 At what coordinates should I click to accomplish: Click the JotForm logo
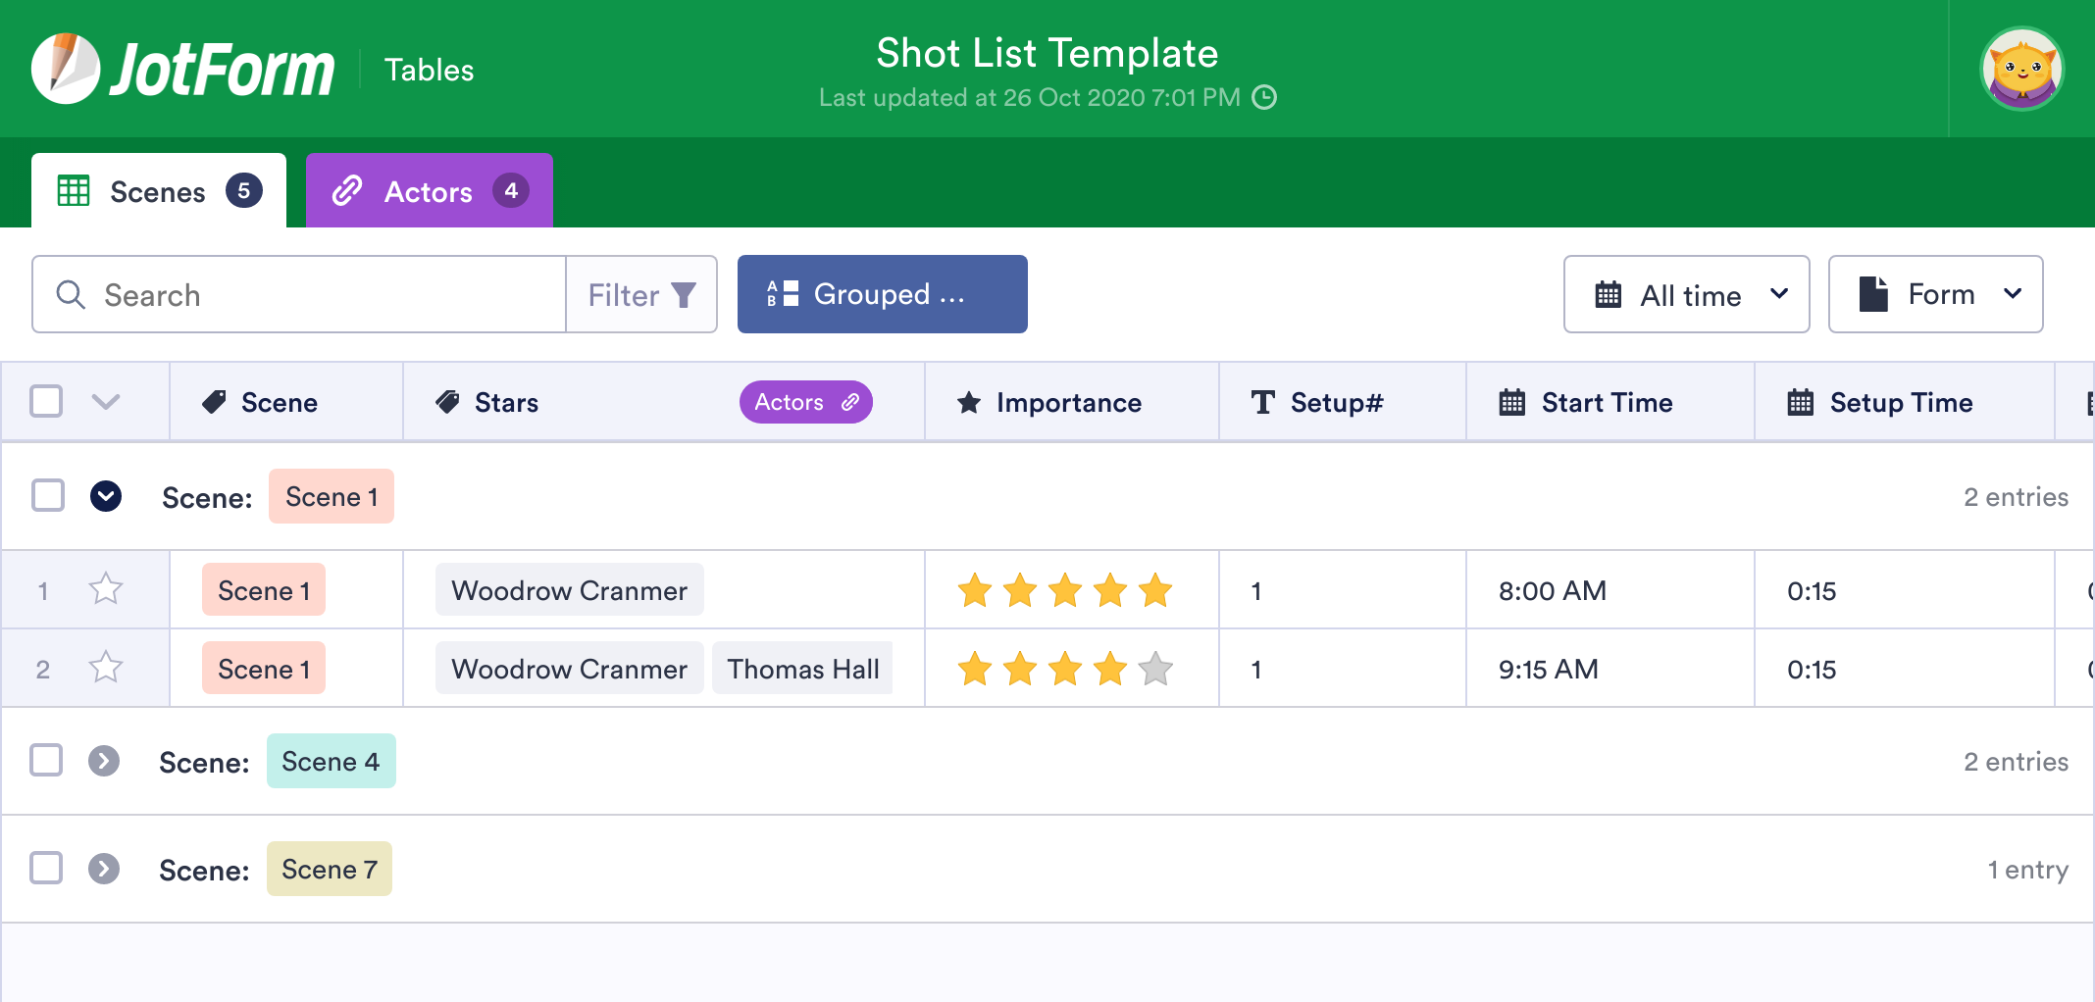tap(181, 68)
